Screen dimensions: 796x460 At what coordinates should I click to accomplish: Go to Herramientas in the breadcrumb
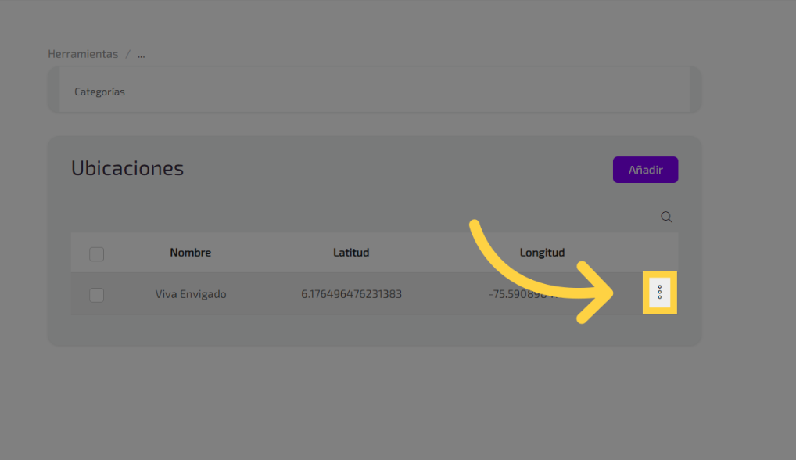click(83, 54)
